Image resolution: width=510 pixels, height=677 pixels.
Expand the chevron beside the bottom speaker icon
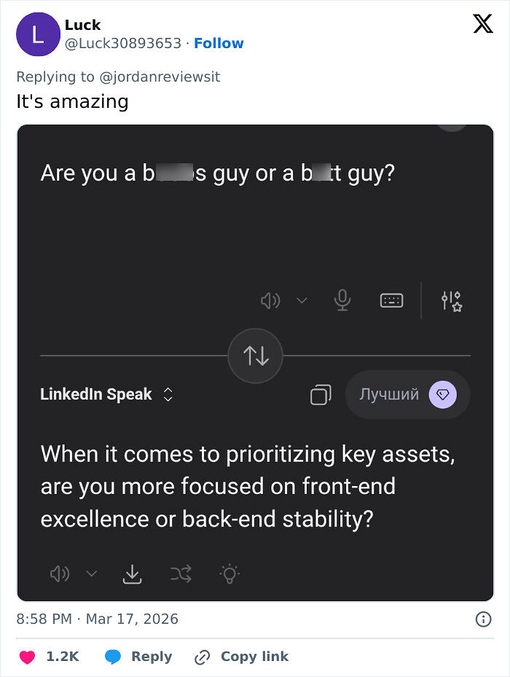(x=91, y=574)
